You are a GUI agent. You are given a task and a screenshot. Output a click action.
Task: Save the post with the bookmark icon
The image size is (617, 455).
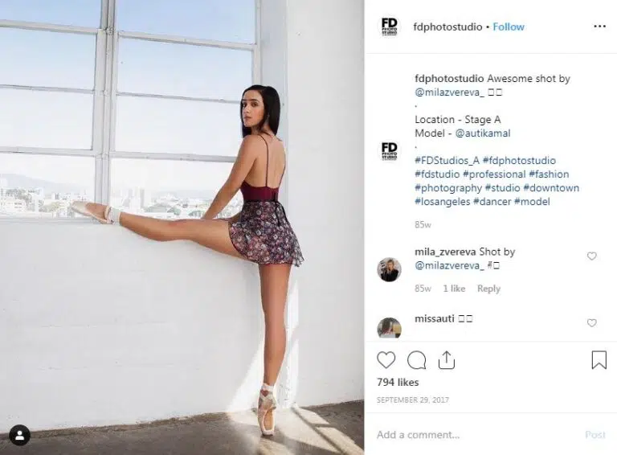coord(599,360)
